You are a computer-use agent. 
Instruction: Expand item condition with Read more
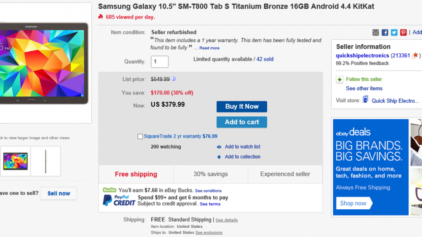click(209, 48)
